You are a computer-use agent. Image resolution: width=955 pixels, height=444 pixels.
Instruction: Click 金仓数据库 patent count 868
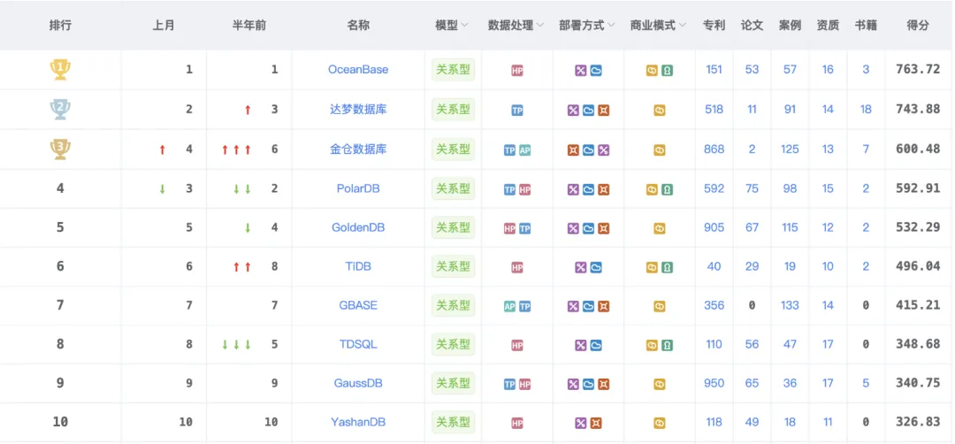(x=714, y=149)
